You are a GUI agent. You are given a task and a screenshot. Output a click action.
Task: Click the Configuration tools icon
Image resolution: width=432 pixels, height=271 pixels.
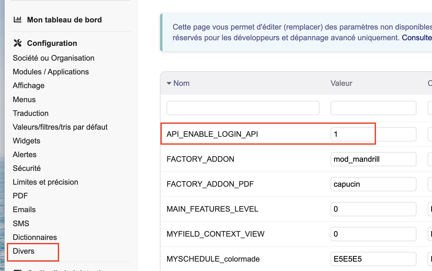click(x=18, y=43)
